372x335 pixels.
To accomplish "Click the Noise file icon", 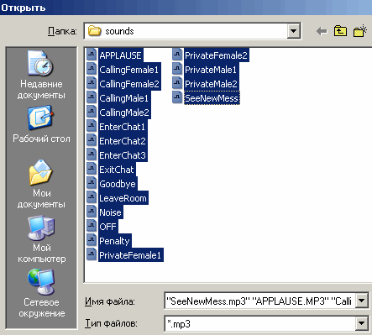I will 92,212.
